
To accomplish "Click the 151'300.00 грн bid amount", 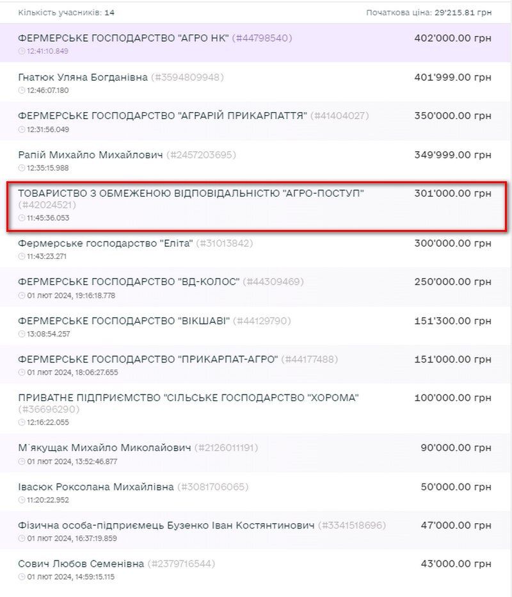I will pos(452,321).
